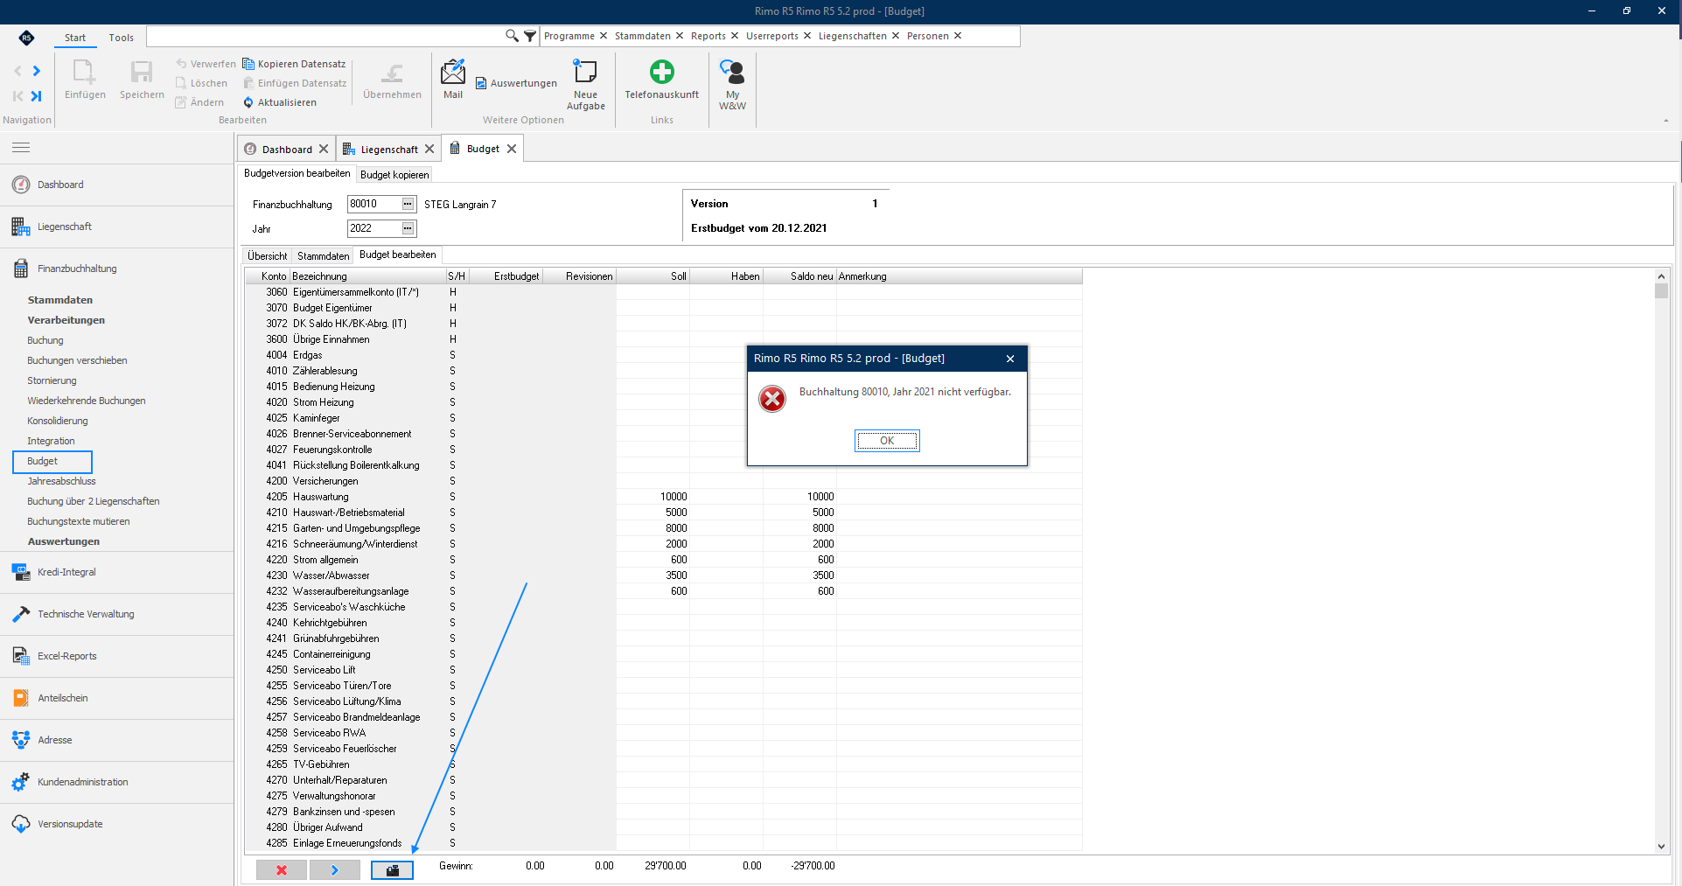Click the red X cancel button below the table
The width and height of the screenshot is (1682, 886).
coord(282,869)
